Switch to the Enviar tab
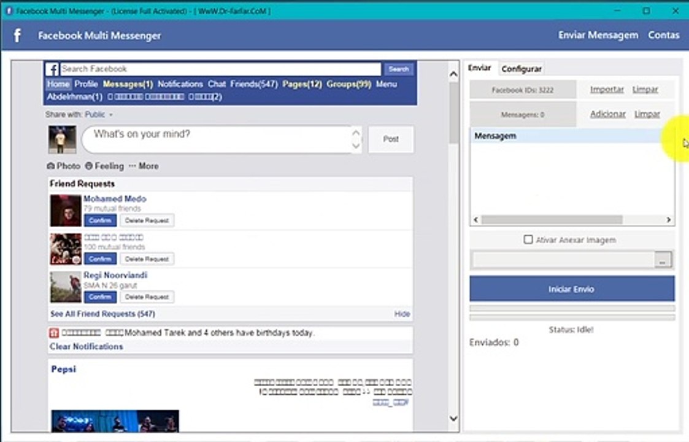This screenshot has height=442, width=689. point(479,68)
